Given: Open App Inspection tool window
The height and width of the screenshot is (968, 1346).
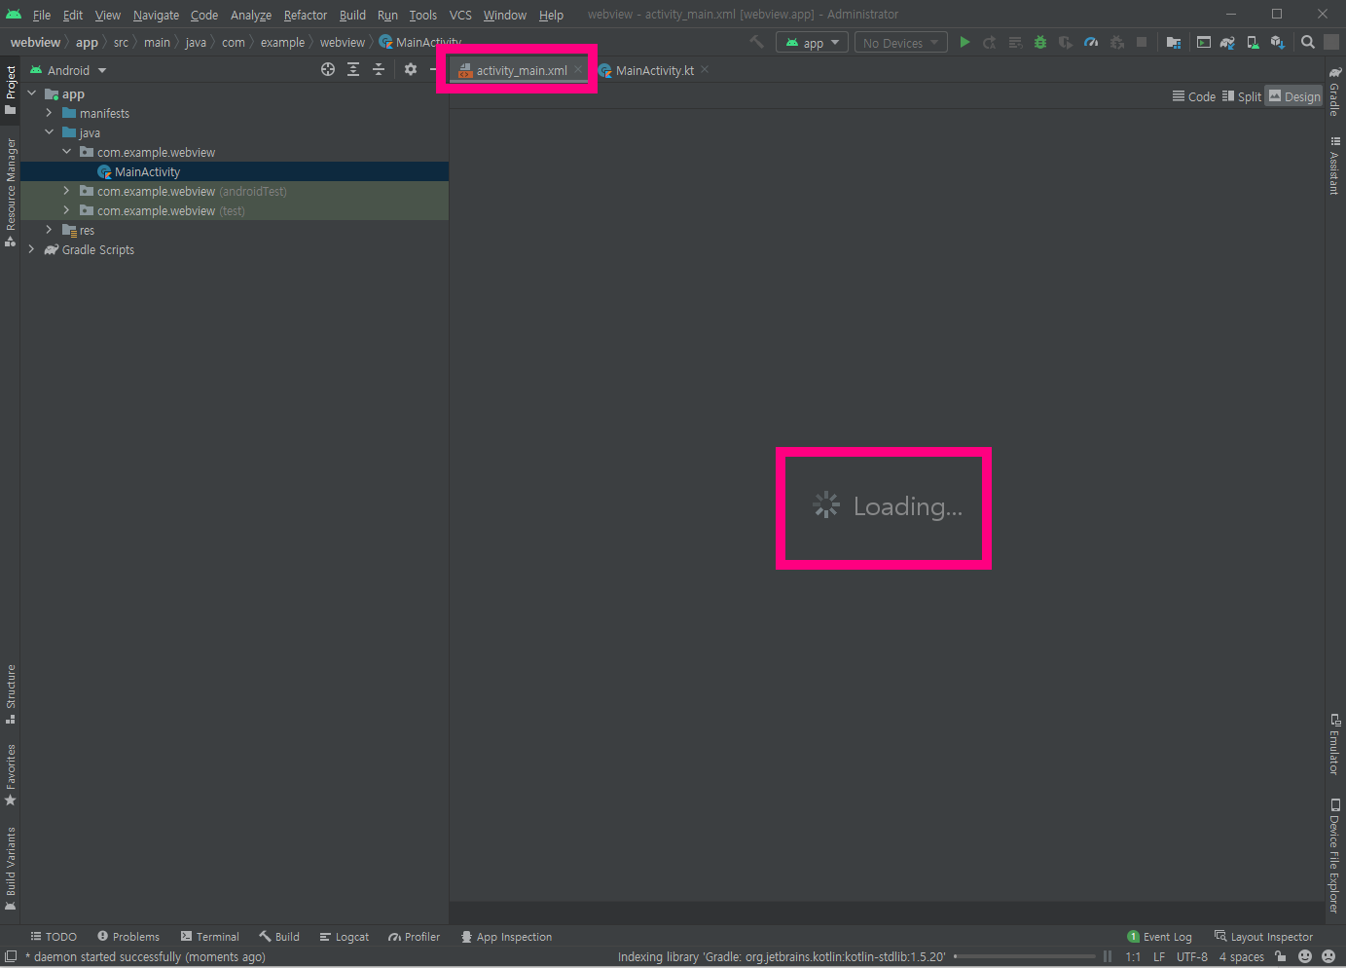Looking at the screenshot, I should click(506, 937).
